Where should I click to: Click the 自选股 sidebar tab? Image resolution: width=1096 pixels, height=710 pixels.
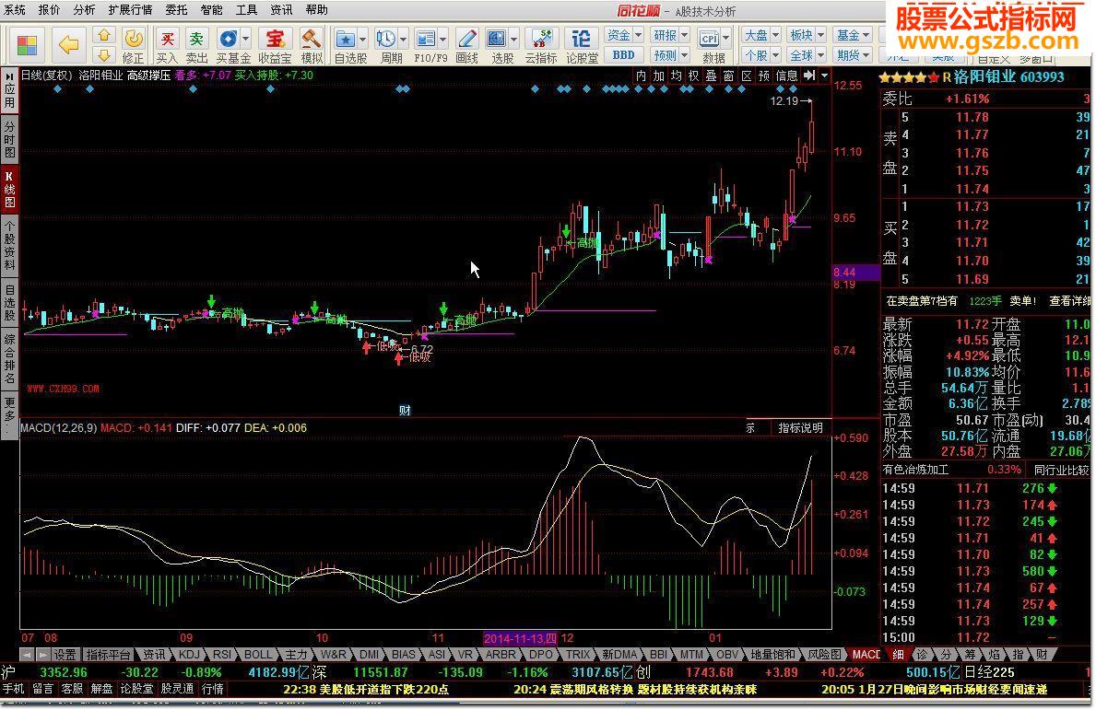(x=10, y=302)
